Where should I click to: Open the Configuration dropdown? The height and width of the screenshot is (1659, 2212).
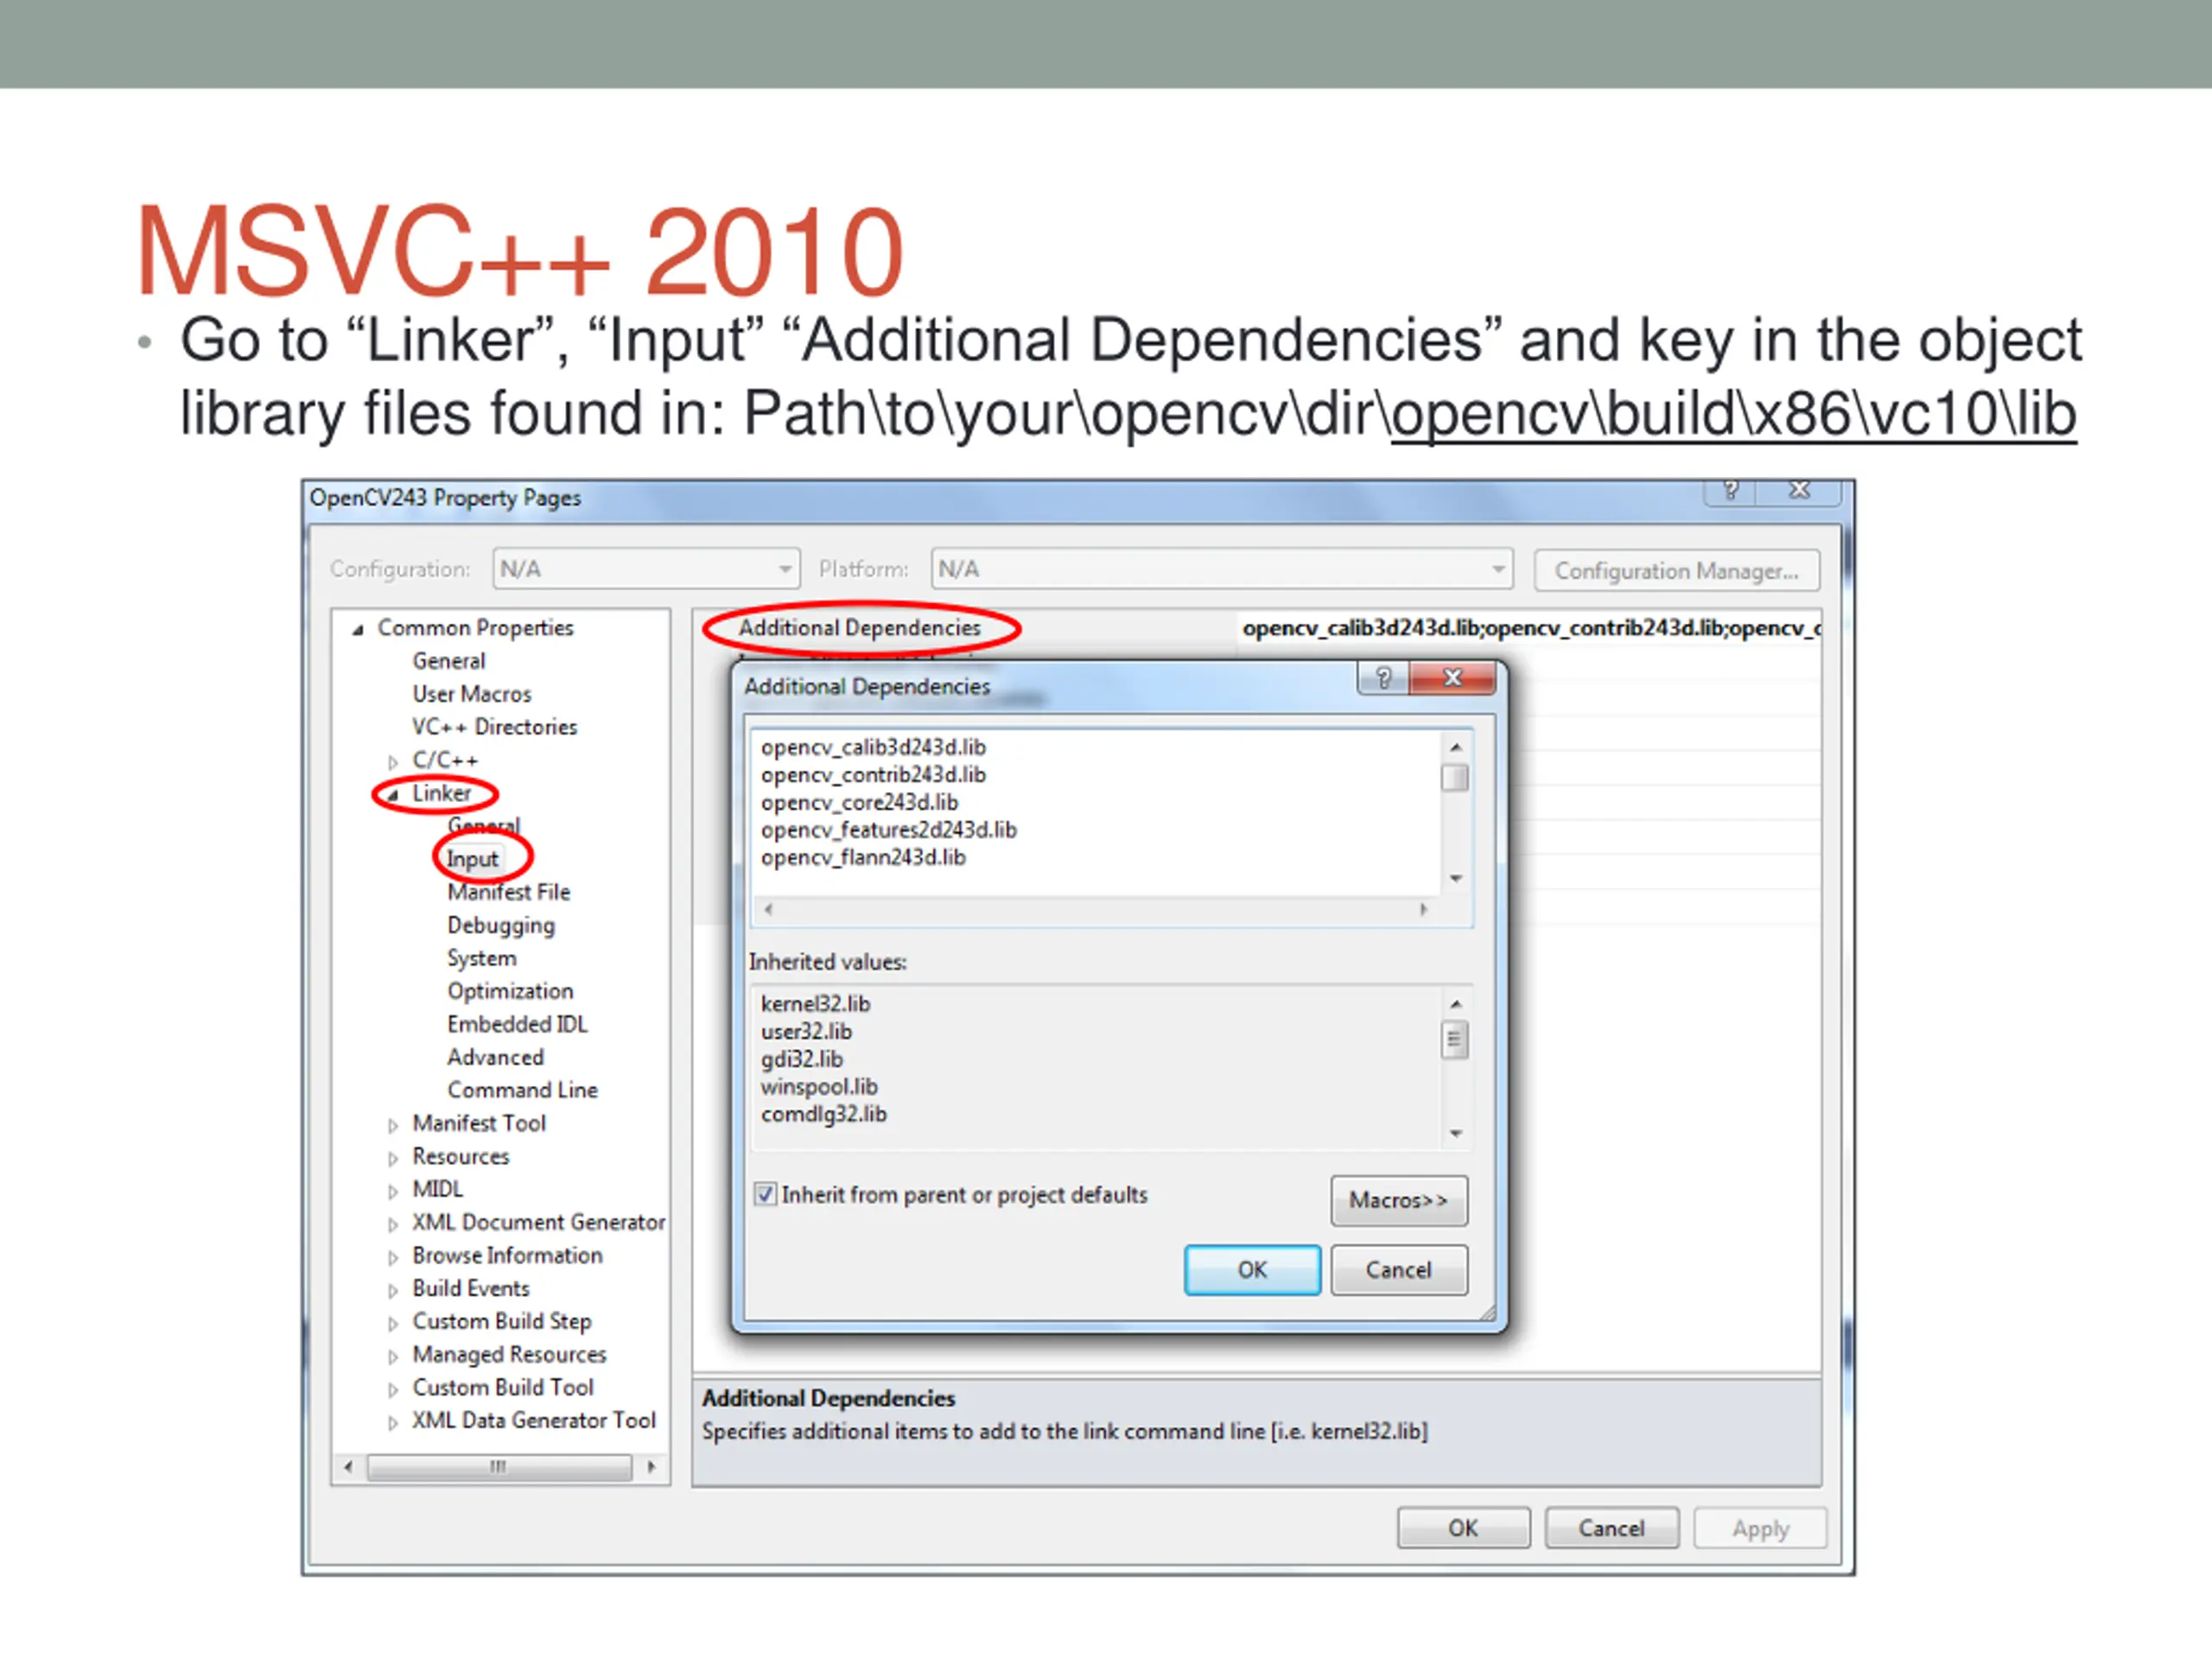646,569
